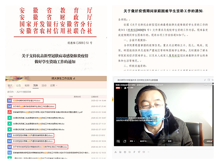Viewport: 219px width, 164px height.
Task: Open the first Word file icon in list
Action: pos(10,101)
